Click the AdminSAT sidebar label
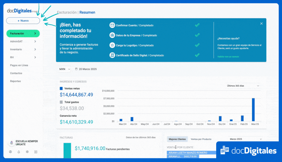Image resolution: width=282 pixels, height=162 pixels. pos(16,41)
